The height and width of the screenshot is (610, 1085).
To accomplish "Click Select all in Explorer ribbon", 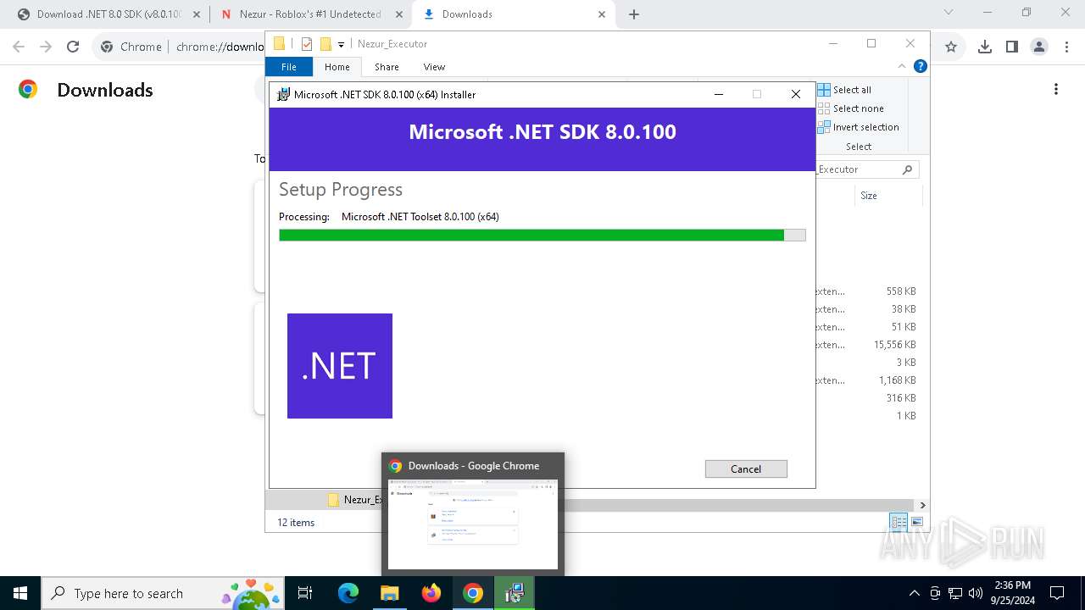I will point(844,90).
